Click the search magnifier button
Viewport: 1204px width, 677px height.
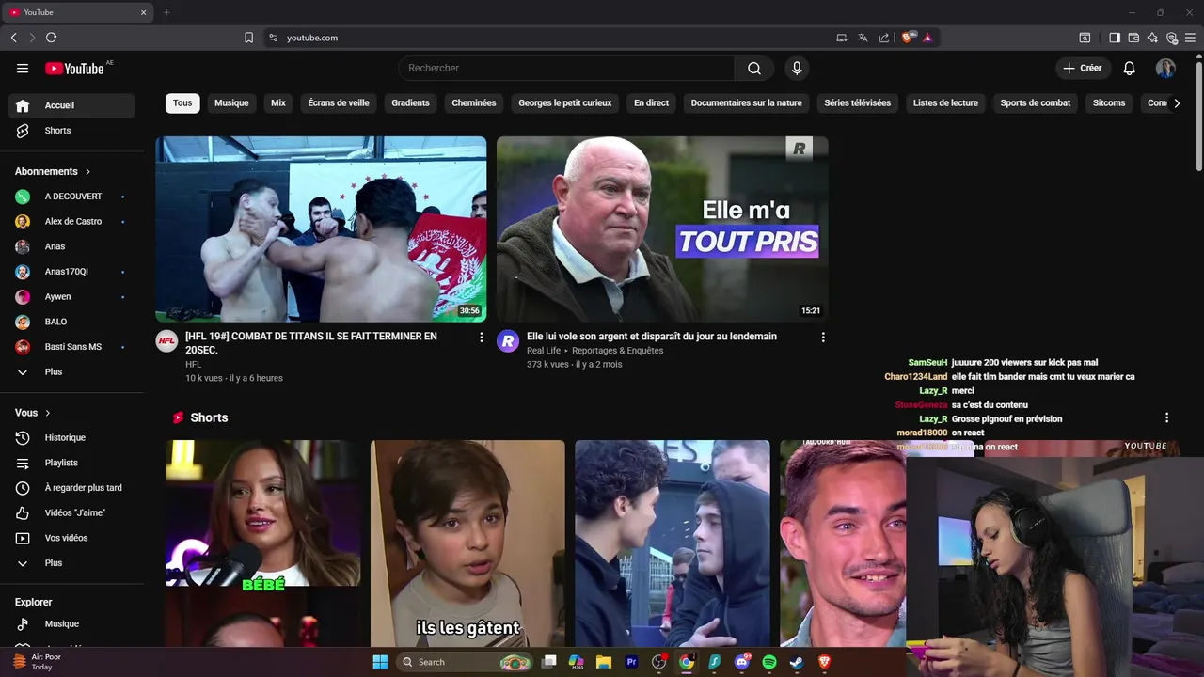754,68
